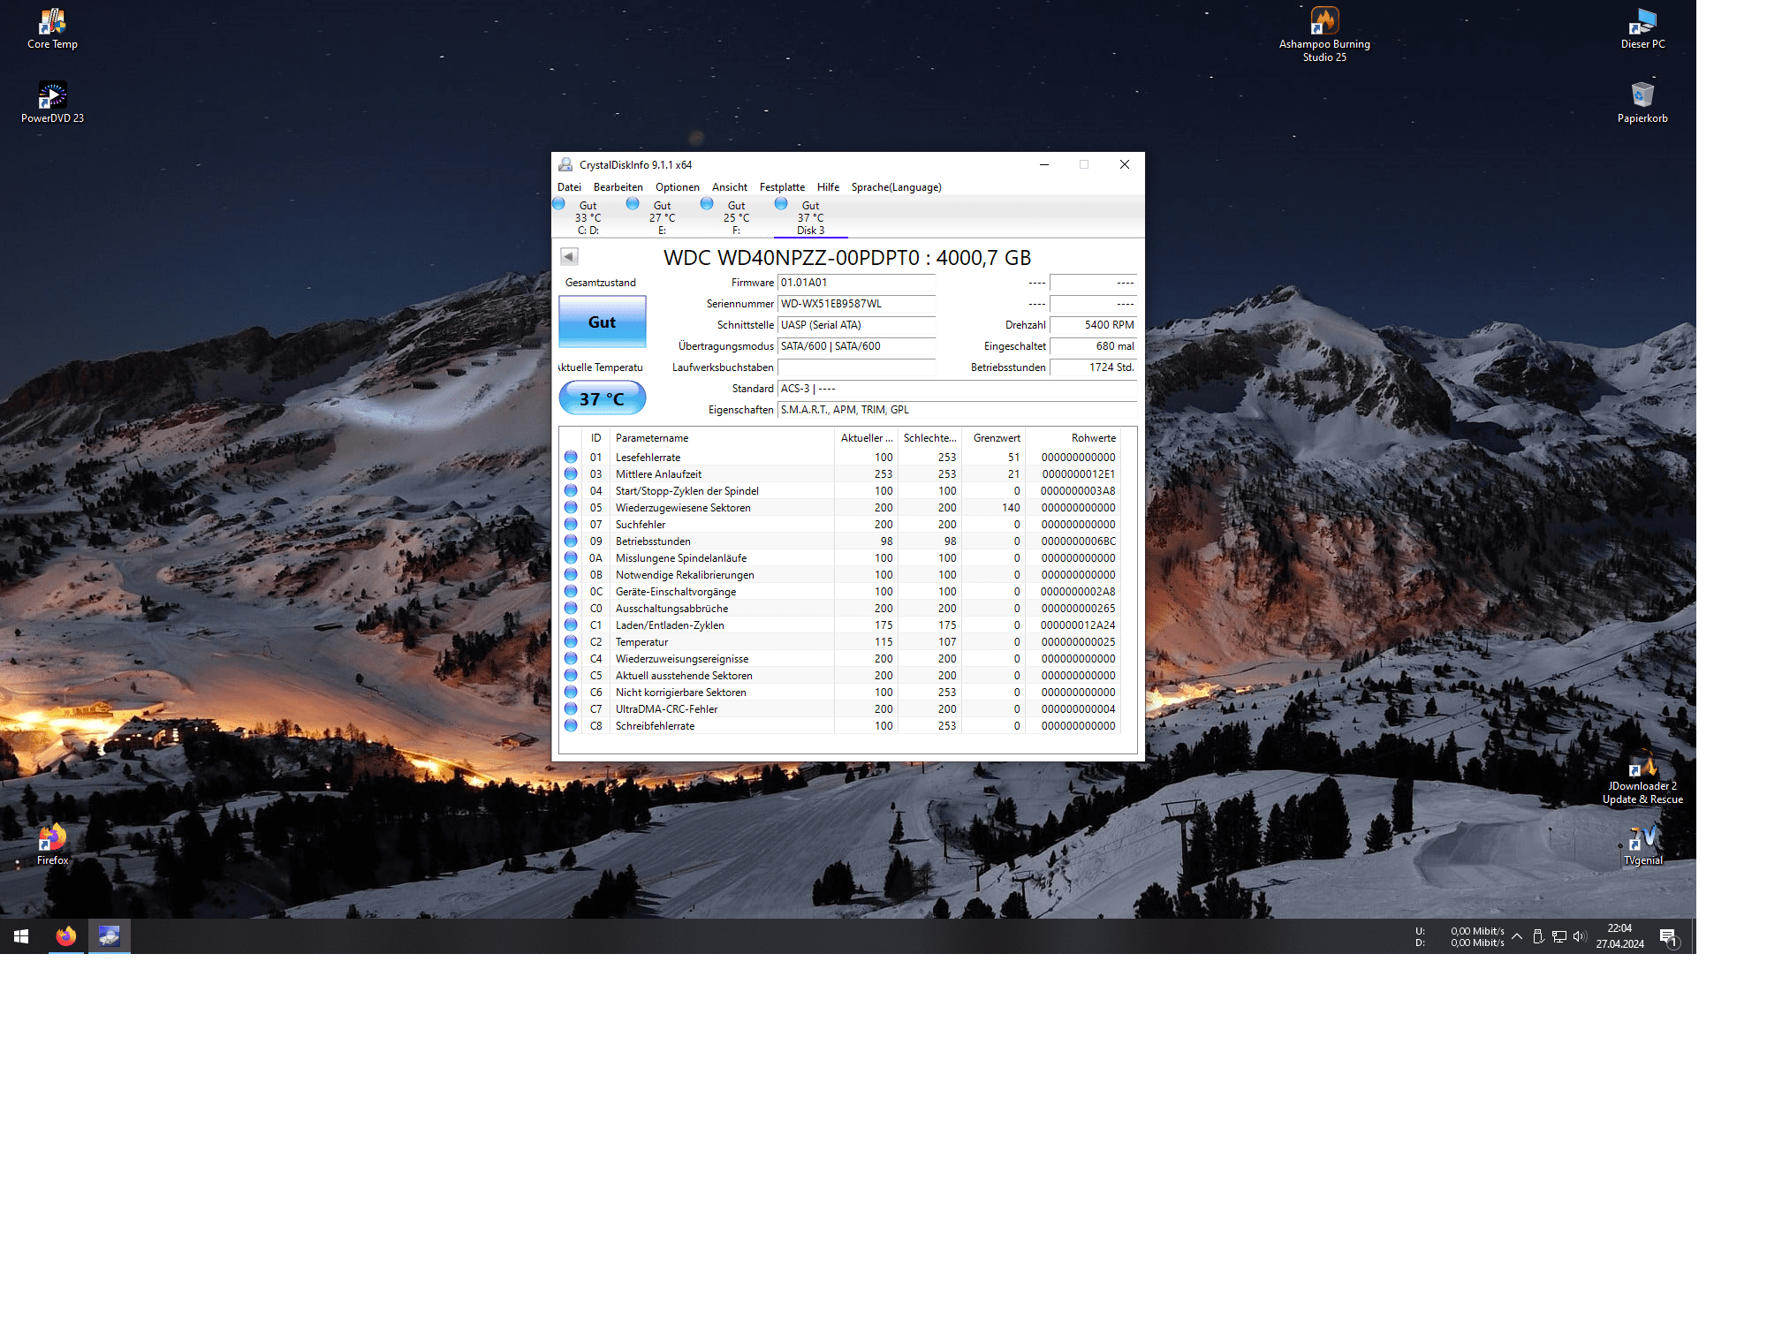Viewport: 1767px width, 1325px height.
Task: Click CrystalDiskInfo icon in taskbar
Action: pos(110,936)
